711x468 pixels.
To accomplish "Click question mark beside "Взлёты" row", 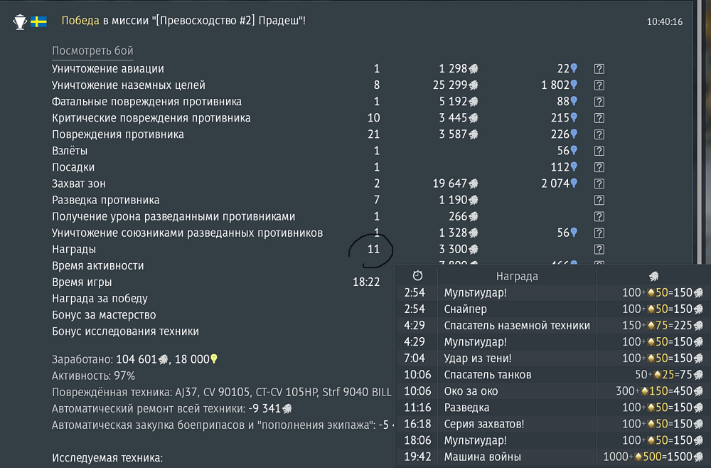I will 599,151.
